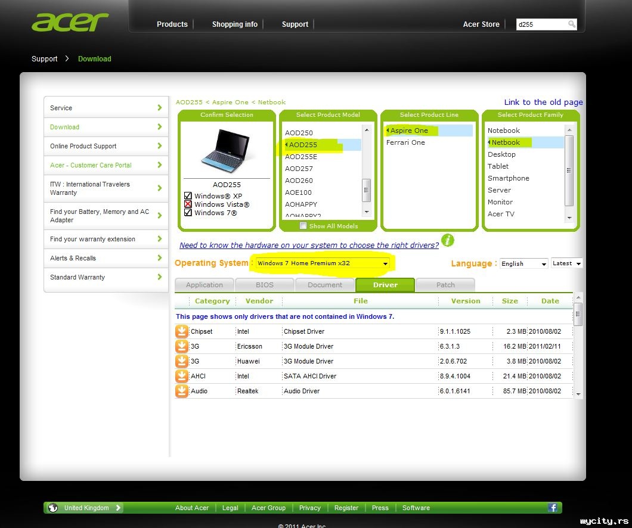The width and height of the screenshot is (632, 528).
Task: Open the Operating System dropdown
Action: tap(323, 263)
